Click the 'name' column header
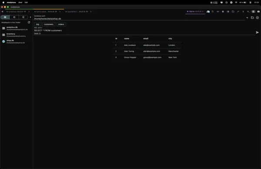Screen dimensions: 261x169 (127, 38)
